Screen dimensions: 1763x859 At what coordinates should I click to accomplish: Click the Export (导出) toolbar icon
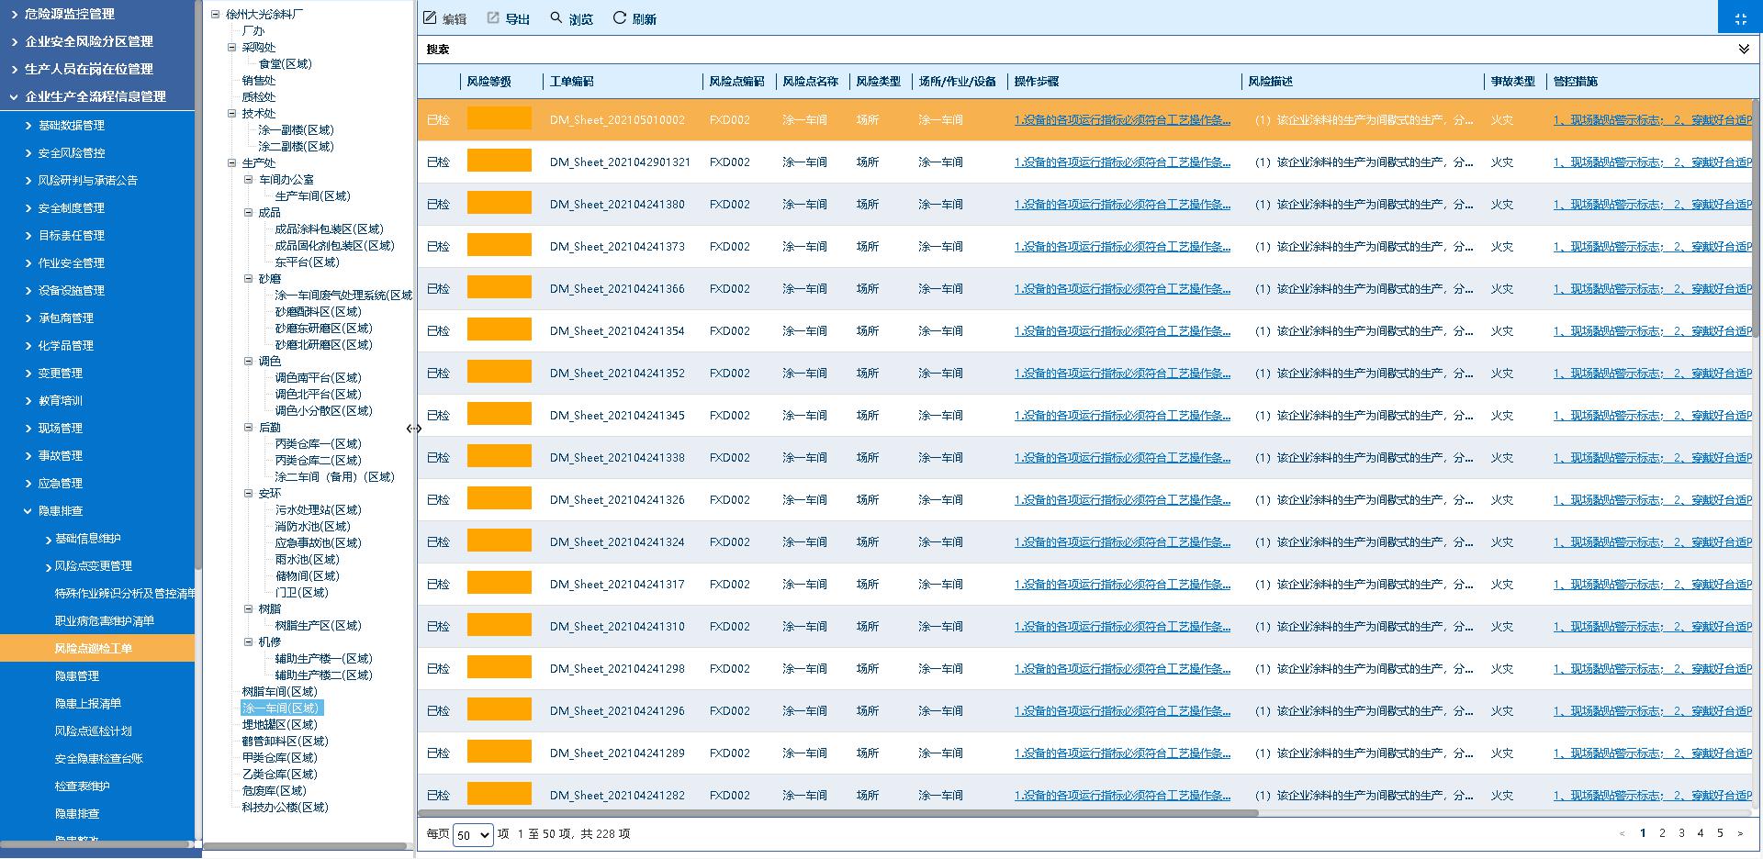pyautogui.click(x=493, y=18)
